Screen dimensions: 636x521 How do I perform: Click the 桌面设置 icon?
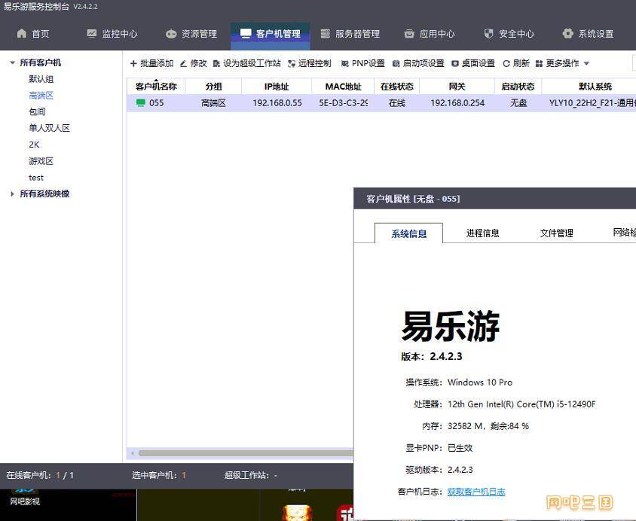(x=455, y=63)
